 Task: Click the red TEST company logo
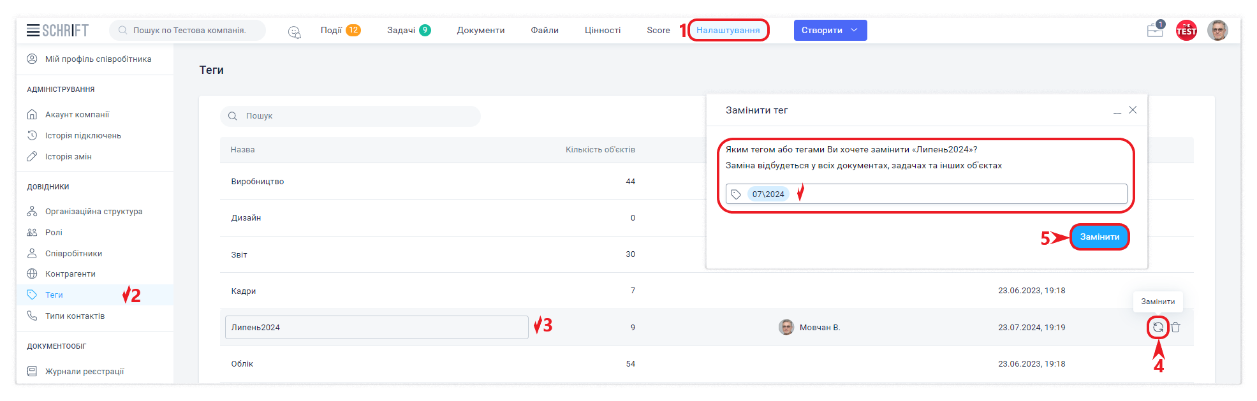click(1186, 31)
